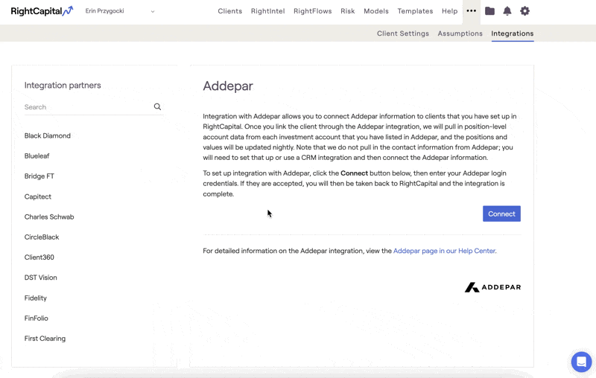
Task: Click the Connect button
Action: 501,214
